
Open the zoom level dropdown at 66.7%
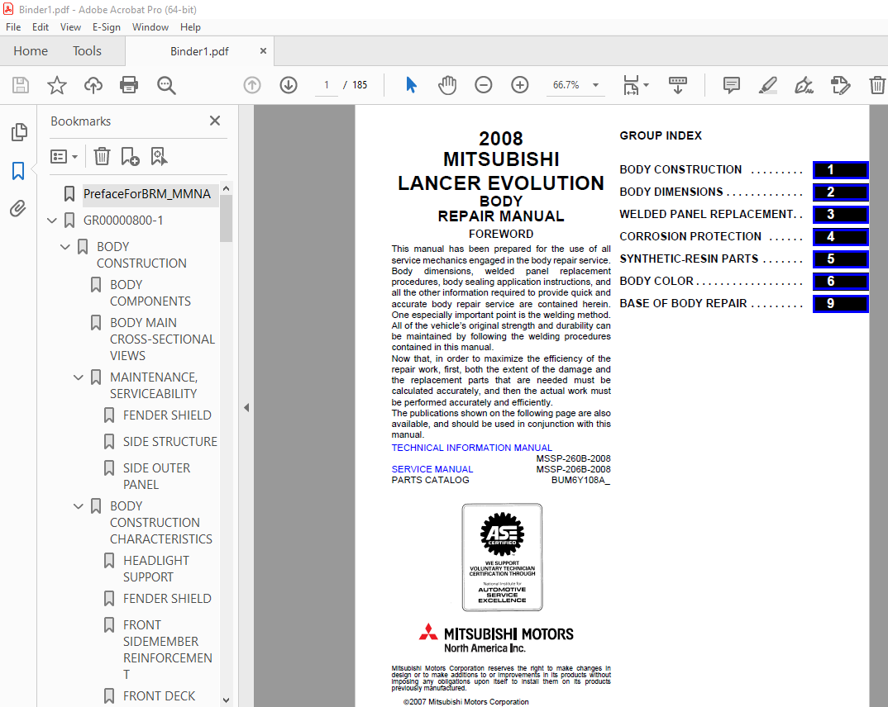pos(595,85)
